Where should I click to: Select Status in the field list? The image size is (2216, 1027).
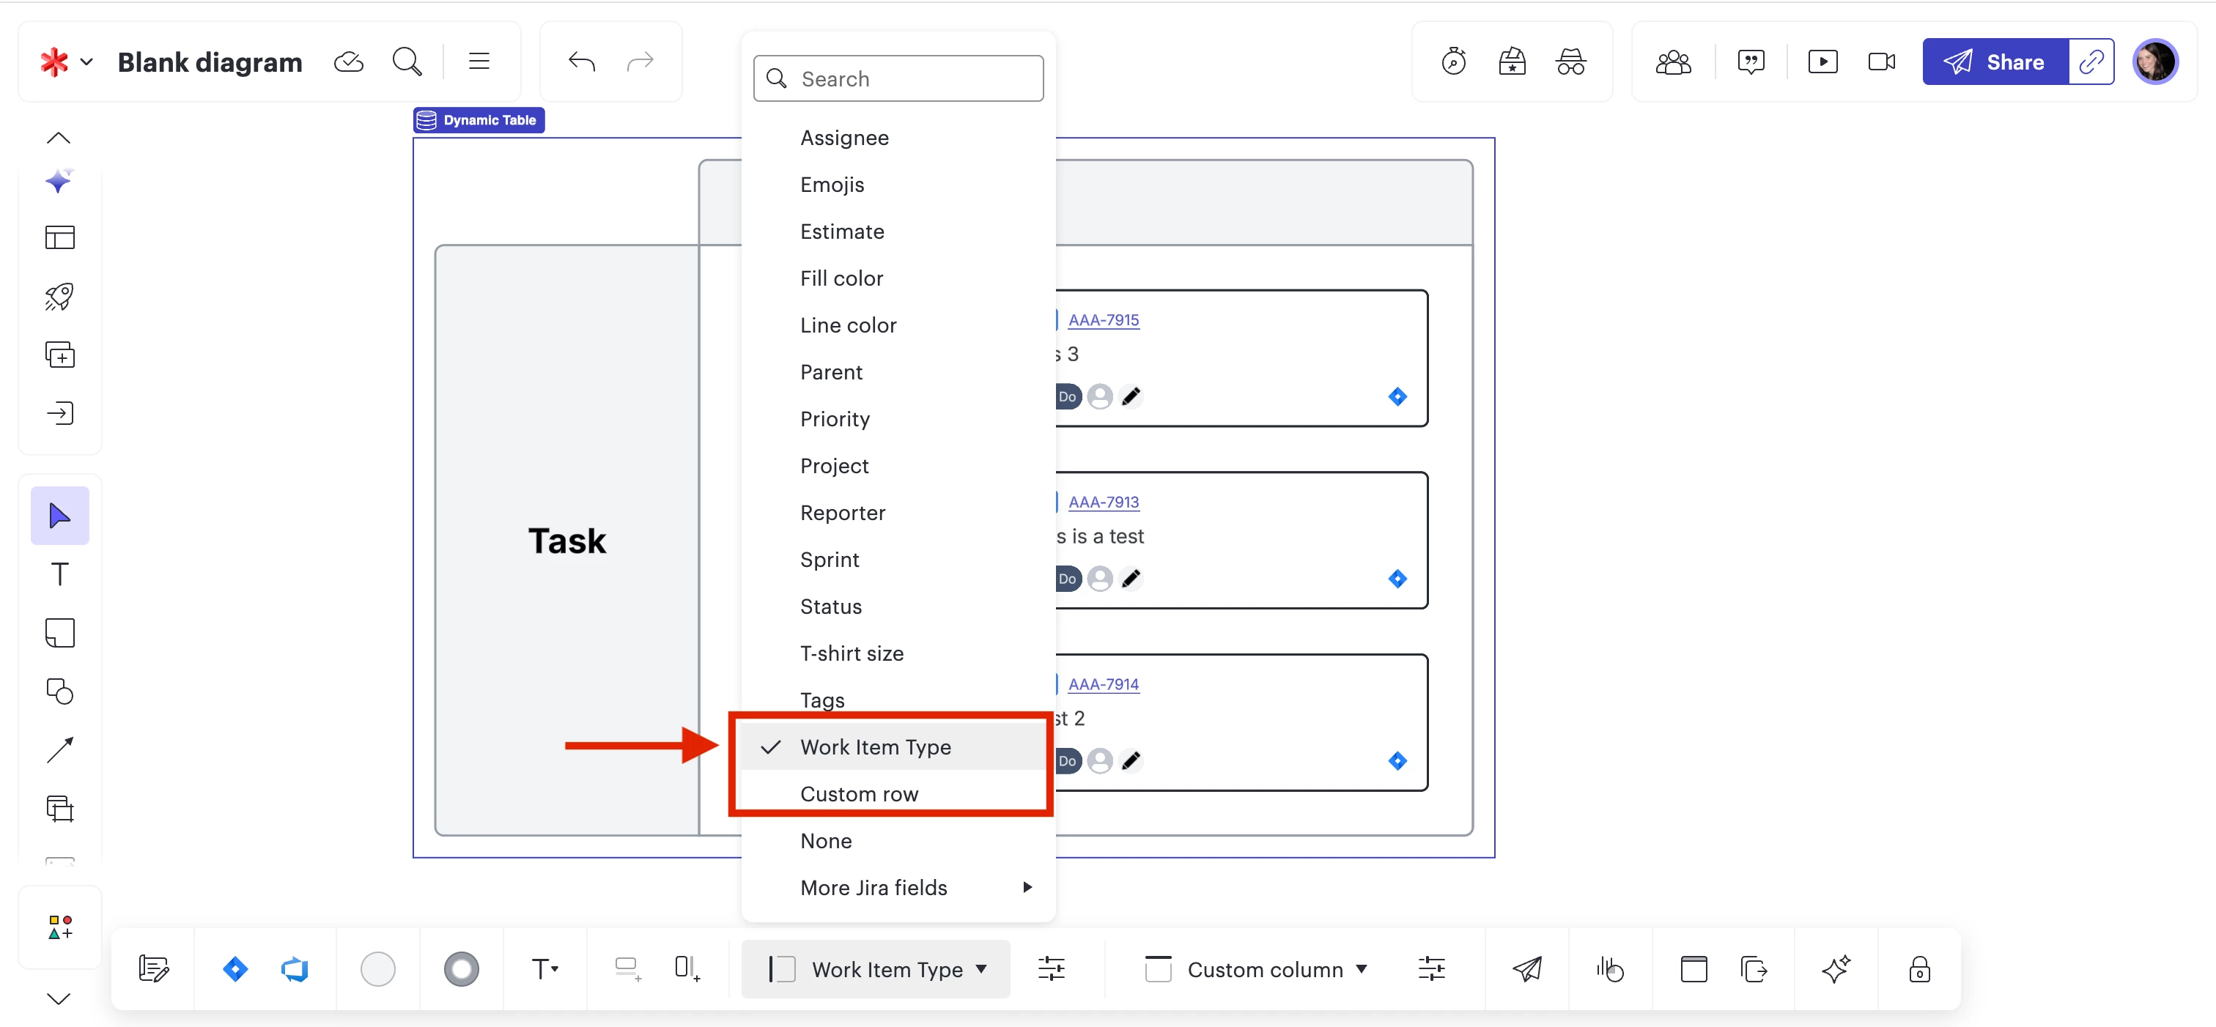[x=830, y=607]
